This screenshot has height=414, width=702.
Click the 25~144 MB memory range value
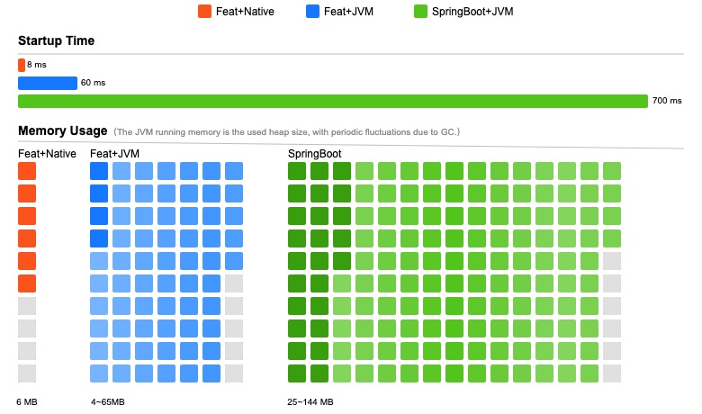(310, 401)
